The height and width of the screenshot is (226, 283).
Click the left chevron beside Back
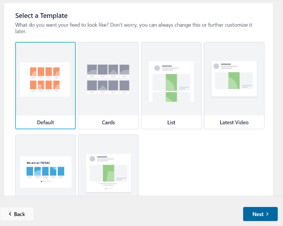point(10,214)
